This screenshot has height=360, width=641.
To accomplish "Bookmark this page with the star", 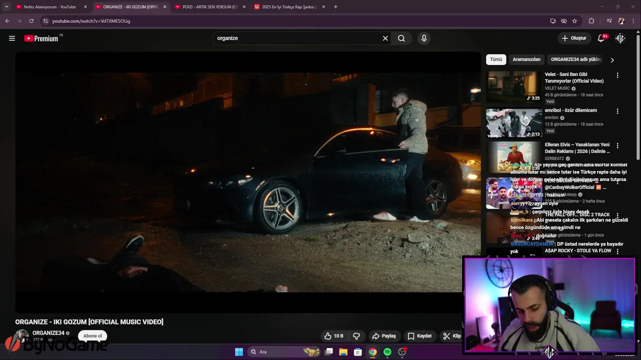I will (574, 21).
